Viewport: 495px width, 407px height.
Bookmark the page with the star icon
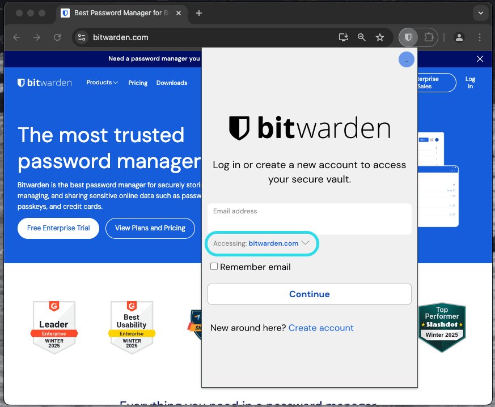(x=380, y=37)
